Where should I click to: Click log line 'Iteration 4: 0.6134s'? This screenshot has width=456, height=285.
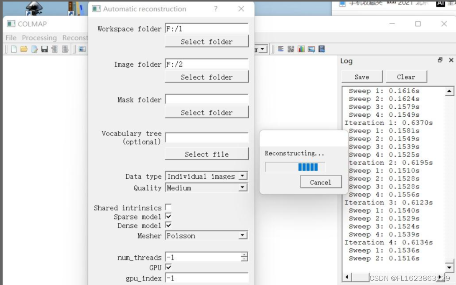click(x=389, y=242)
